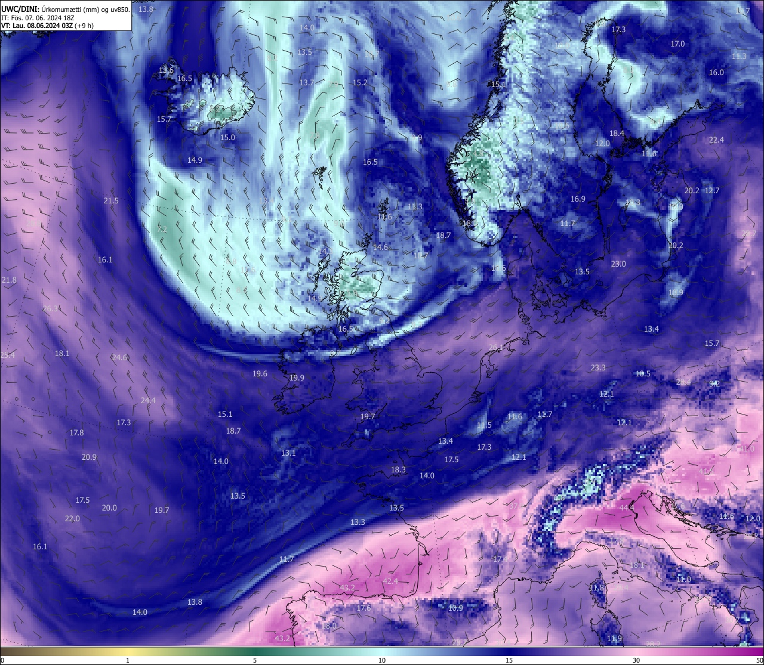
Task: Click the map value 25.4
Action: click(x=8, y=355)
